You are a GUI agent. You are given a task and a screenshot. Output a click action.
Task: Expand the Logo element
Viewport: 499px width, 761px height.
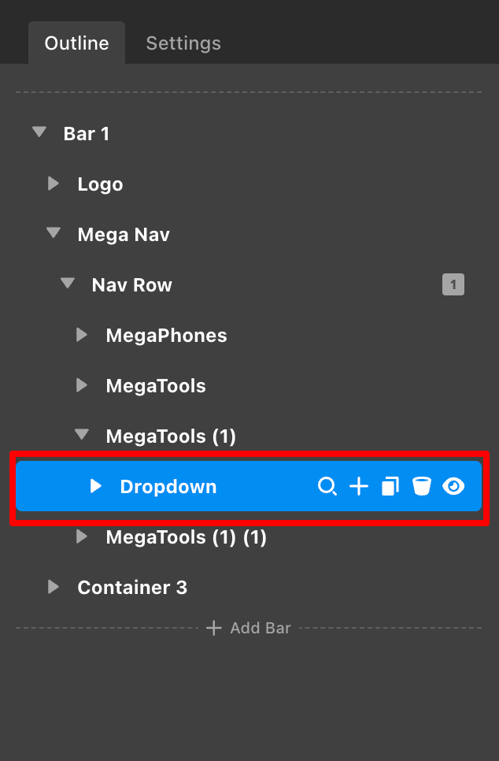tap(54, 184)
